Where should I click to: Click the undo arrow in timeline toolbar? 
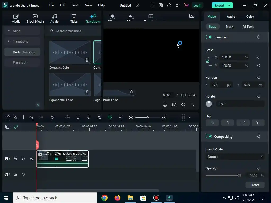click(31, 117)
